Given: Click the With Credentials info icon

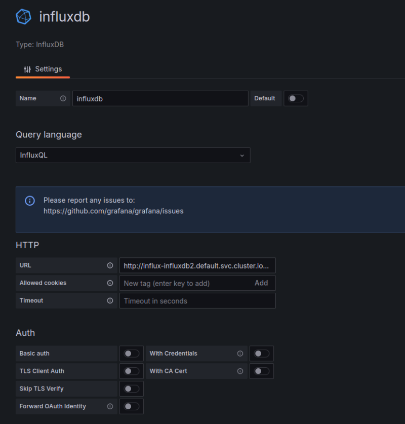Looking at the screenshot, I should [240, 354].
